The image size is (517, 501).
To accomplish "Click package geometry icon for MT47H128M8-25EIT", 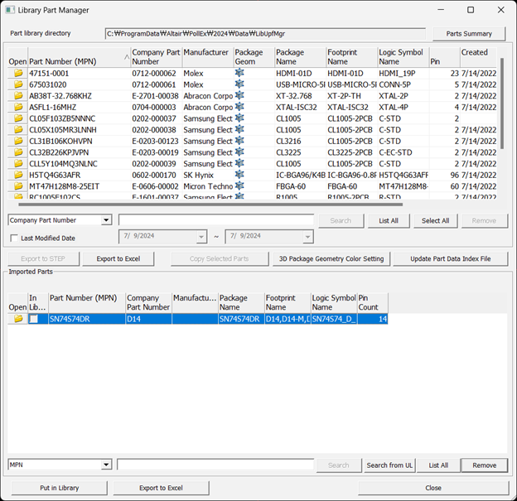I will [239, 186].
